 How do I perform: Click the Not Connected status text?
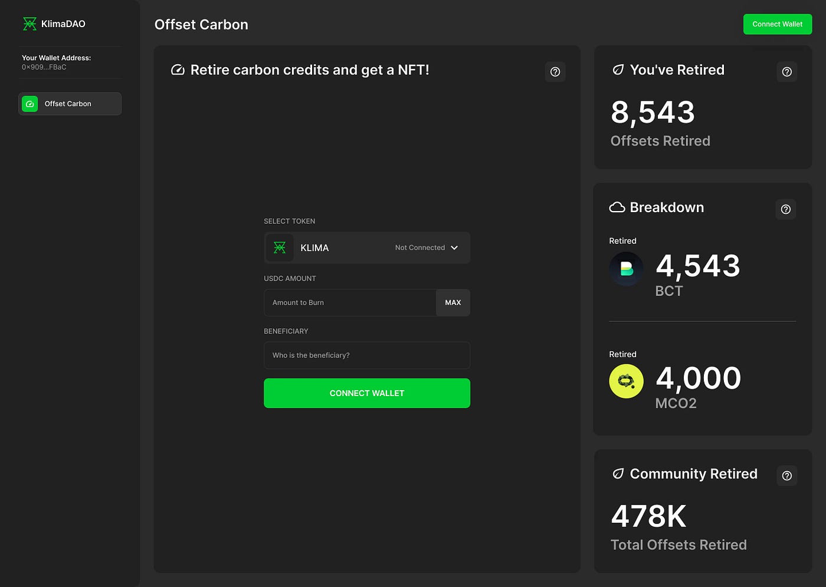coord(420,248)
